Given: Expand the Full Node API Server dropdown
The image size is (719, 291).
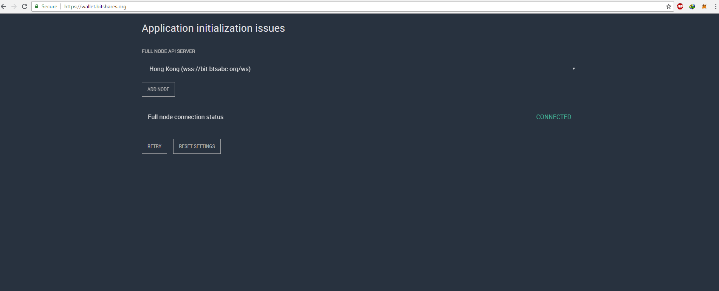Looking at the screenshot, I should tap(359, 69).
